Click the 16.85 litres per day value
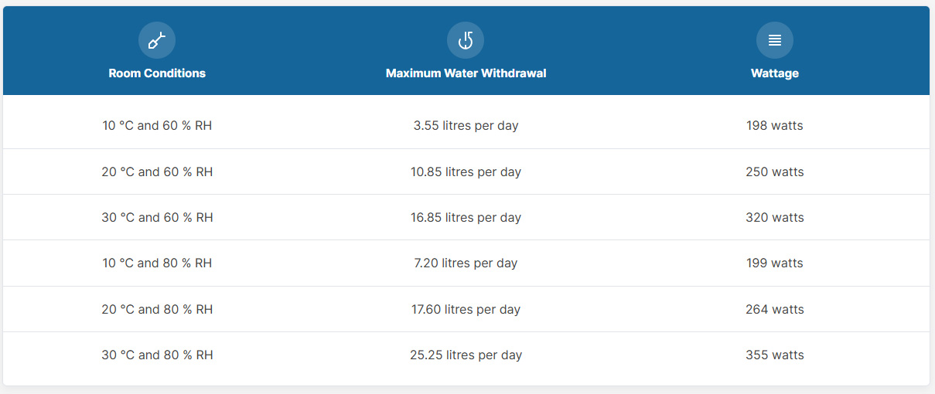 point(466,217)
